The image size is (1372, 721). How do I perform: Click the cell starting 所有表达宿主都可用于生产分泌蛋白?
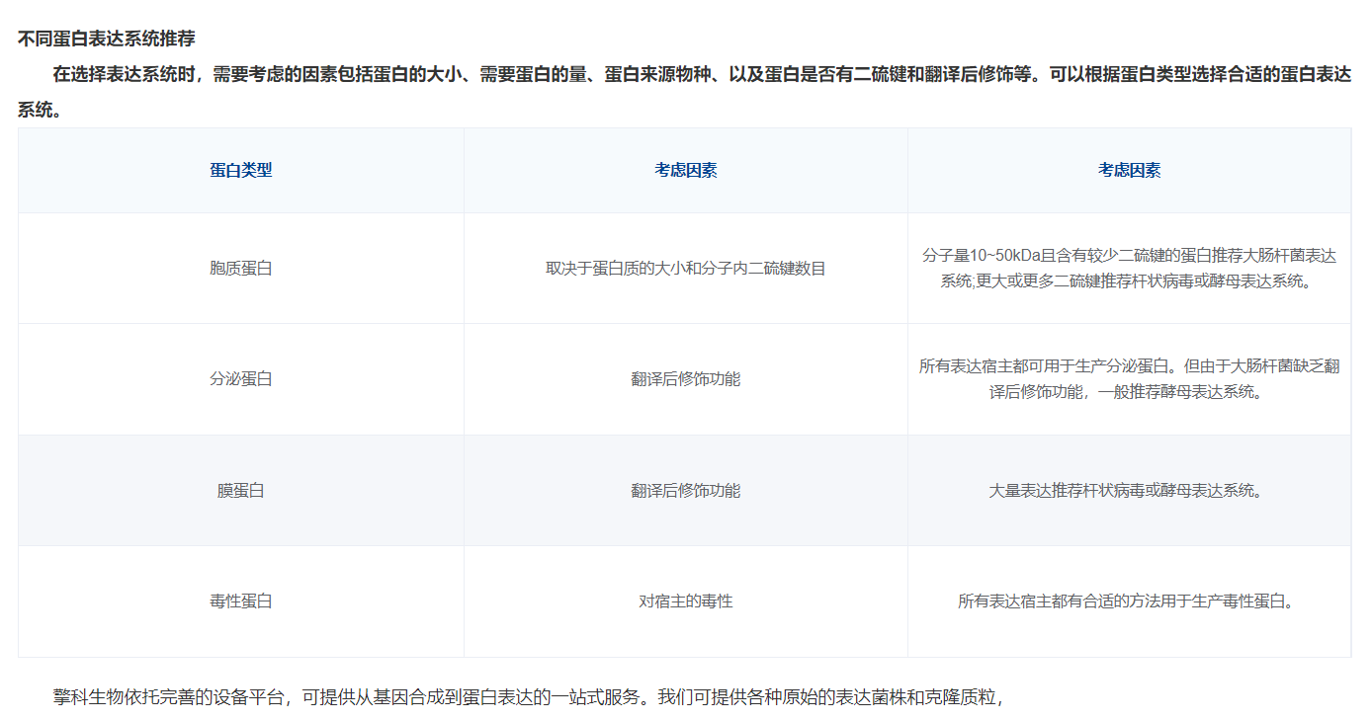[1129, 378]
